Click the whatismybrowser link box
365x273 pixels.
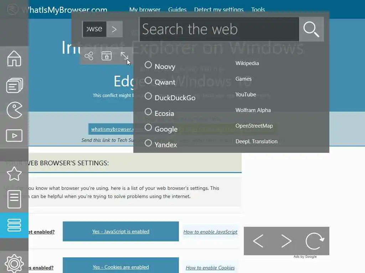coord(111,129)
